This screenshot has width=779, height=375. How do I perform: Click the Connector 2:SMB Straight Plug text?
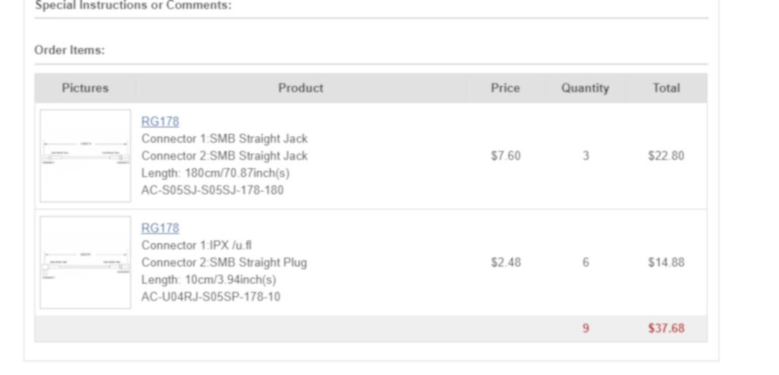[224, 262]
